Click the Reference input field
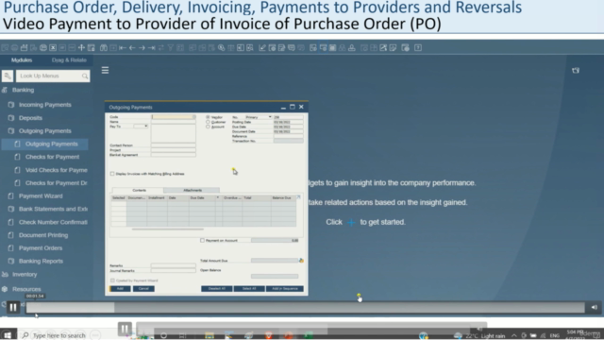This screenshot has width=604, height=340. pyautogui.click(x=288, y=136)
